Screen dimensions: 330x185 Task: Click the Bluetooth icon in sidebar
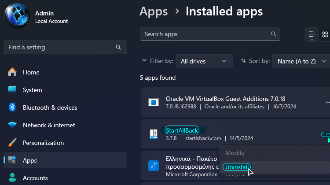pos(12,107)
